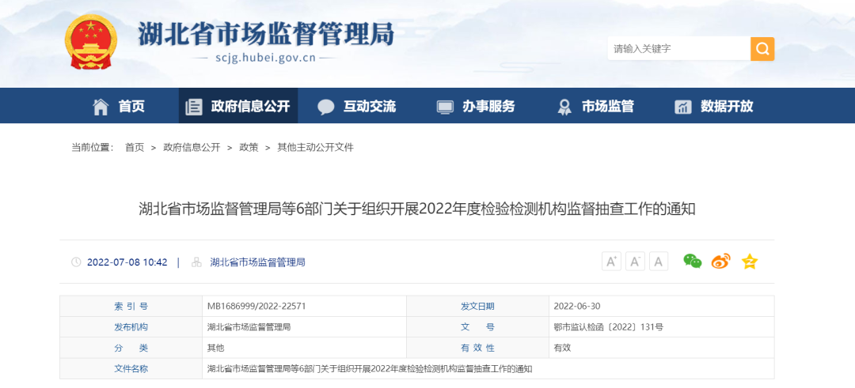Share to QQ Zone star icon

[749, 262]
